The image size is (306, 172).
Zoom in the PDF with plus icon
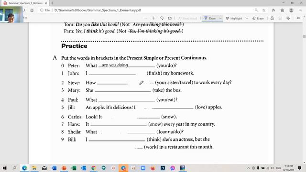click(x=153, y=18)
